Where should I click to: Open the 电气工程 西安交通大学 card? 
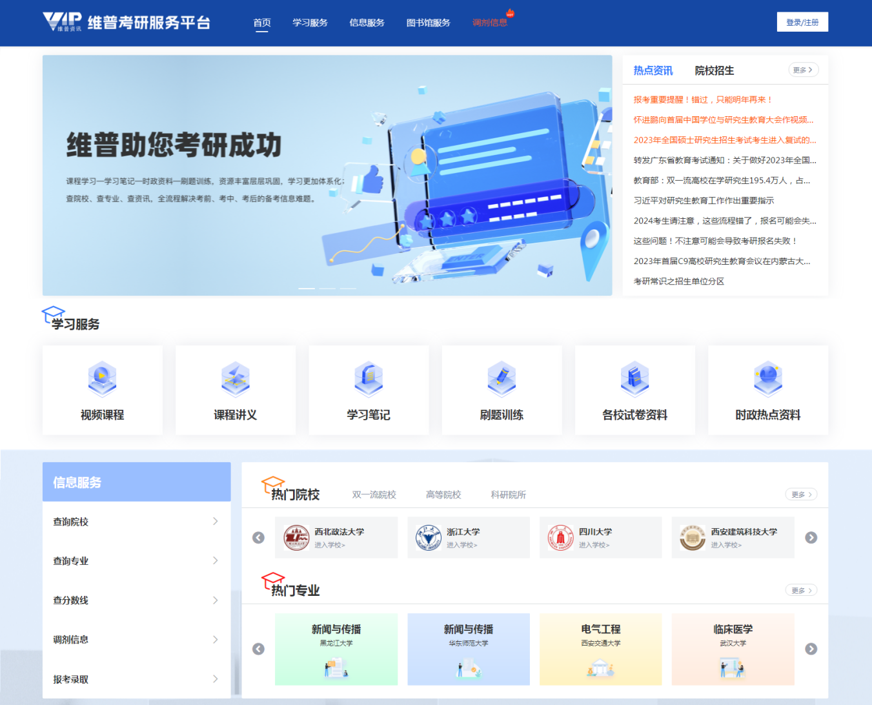point(600,649)
